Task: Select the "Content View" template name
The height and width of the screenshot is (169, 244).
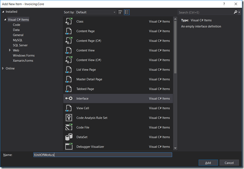Action: pyautogui.click(x=86, y=50)
